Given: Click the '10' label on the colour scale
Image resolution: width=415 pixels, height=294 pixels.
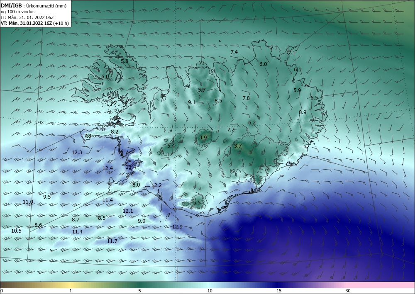Looking at the screenshot, I should point(210,291).
